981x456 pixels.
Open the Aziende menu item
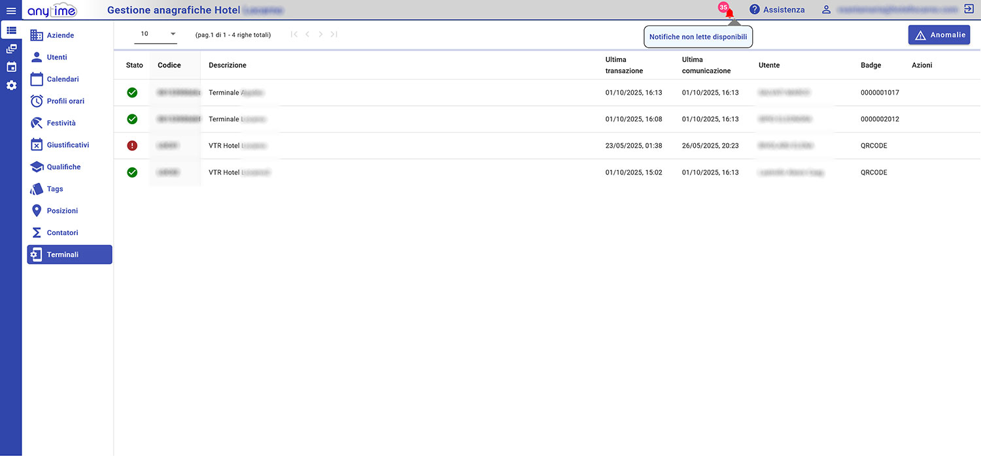point(60,35)
